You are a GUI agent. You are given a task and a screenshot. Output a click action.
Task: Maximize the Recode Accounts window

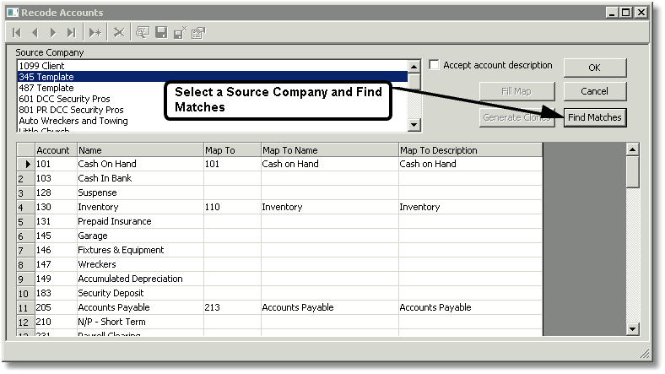tap(626, 13)
